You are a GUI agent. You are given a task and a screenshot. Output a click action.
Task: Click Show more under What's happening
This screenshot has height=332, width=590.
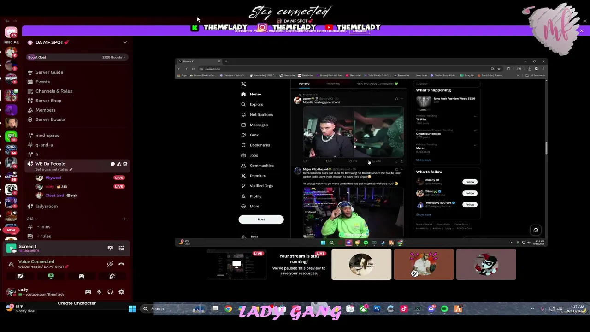[424, 160]
